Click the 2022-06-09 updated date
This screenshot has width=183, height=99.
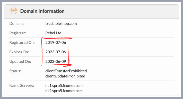coord(56,61)
